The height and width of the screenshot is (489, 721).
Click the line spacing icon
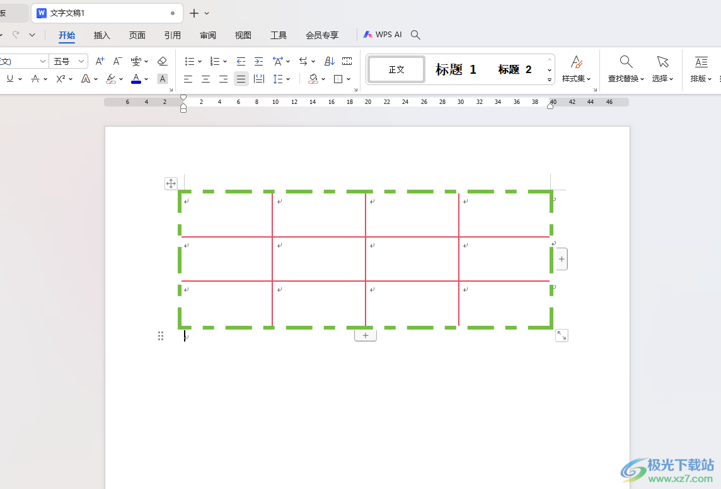278,79
